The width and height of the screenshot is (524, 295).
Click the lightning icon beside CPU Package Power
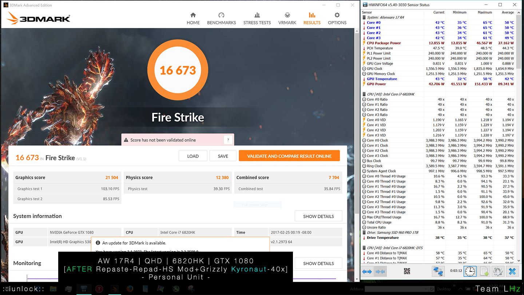(x=364, y=43)
